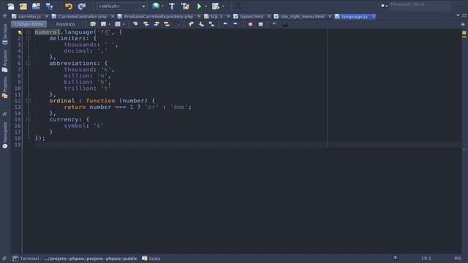Click the Last Edit editor toolbar icon
Screen dimensions: 468x263
tap(93, 24)
